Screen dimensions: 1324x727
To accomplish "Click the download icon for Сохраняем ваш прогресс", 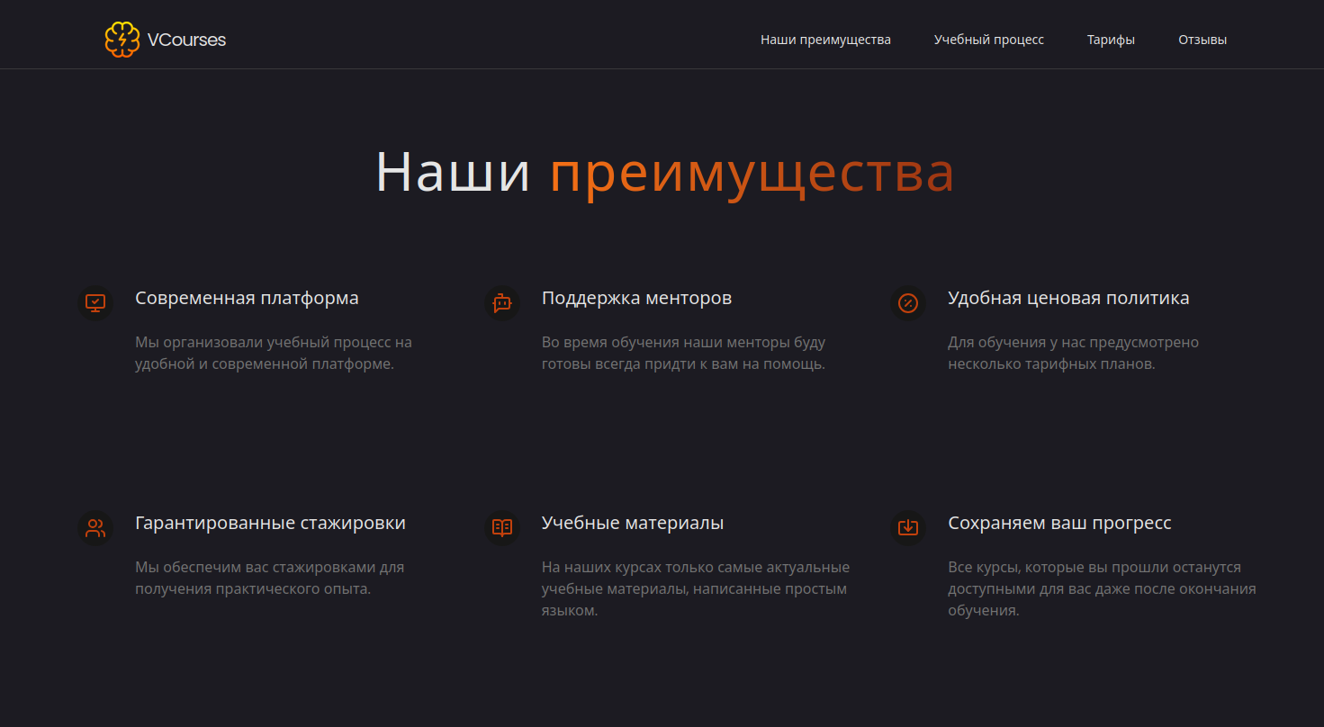I will [x=908, y=528].
